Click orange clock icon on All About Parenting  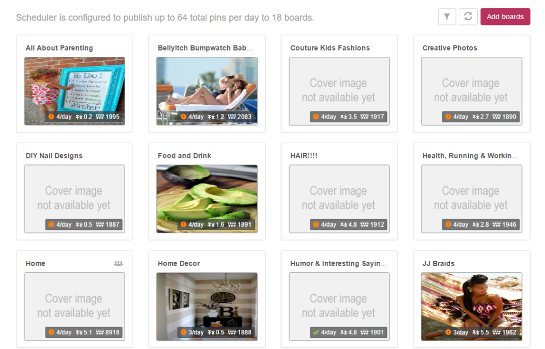[51, 117]
